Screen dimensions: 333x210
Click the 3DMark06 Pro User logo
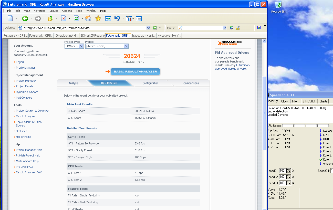point(230,43)
